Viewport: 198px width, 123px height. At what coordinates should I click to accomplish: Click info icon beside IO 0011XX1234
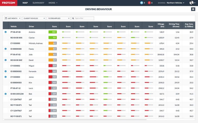[6, 94]
